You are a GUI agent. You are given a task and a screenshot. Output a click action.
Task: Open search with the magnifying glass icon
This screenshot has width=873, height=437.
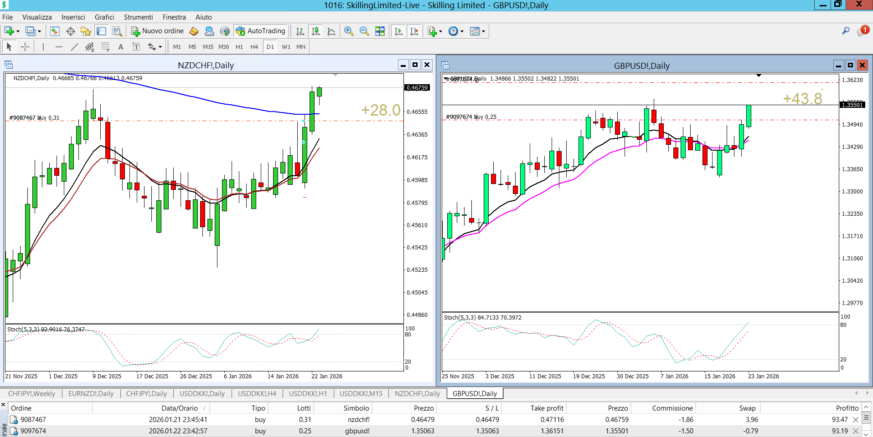point(846,31)
